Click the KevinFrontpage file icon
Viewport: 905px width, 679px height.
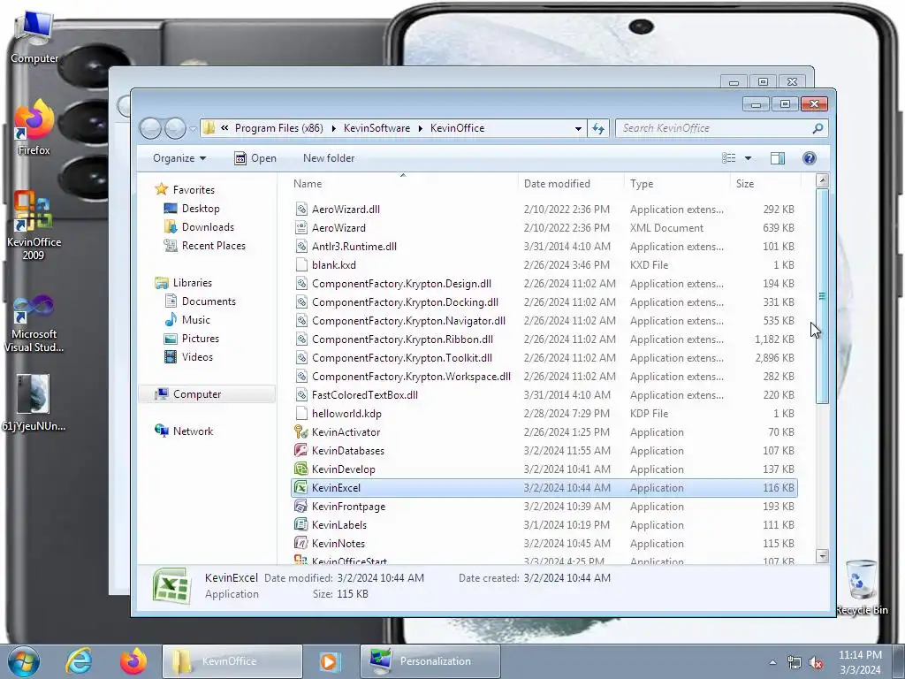[x=300, y=506]
